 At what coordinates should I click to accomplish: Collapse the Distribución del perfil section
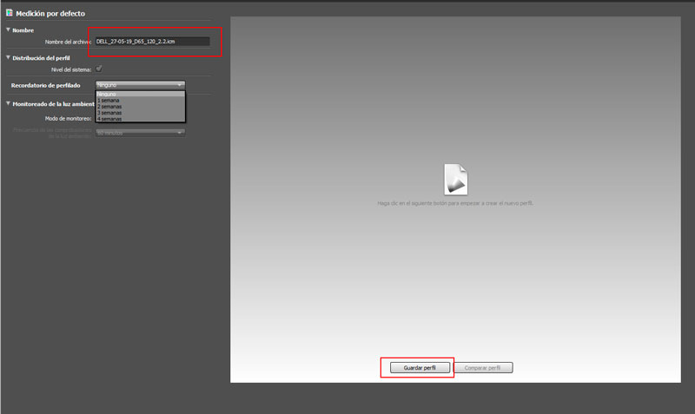(x=9, y=57)
